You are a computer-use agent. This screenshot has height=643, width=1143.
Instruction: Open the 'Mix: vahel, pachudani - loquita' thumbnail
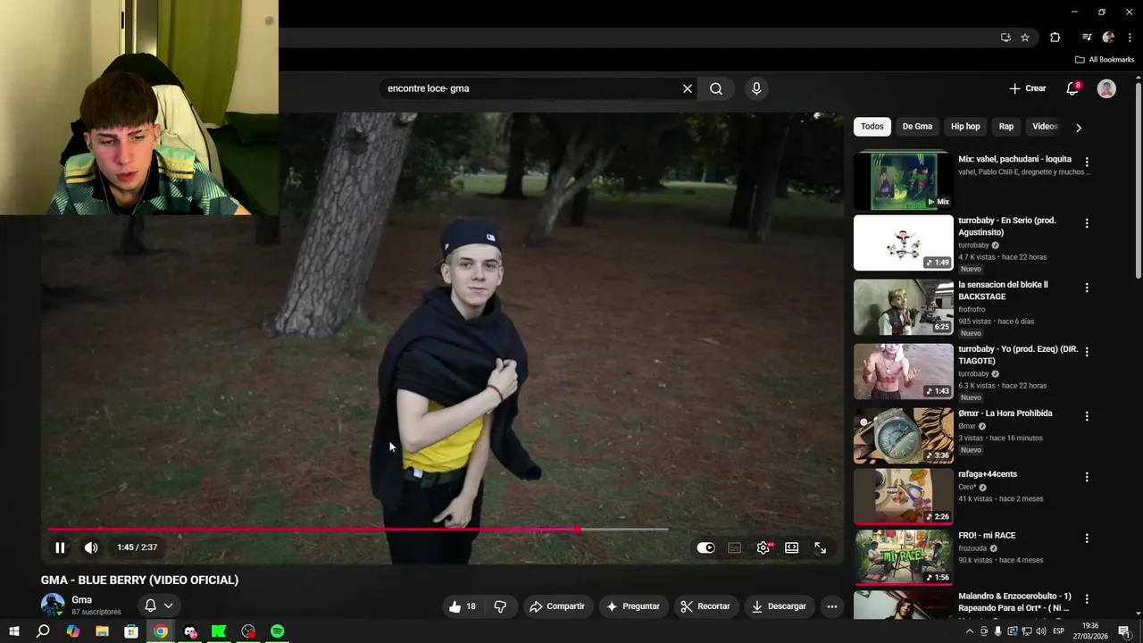tap(904, 180)
